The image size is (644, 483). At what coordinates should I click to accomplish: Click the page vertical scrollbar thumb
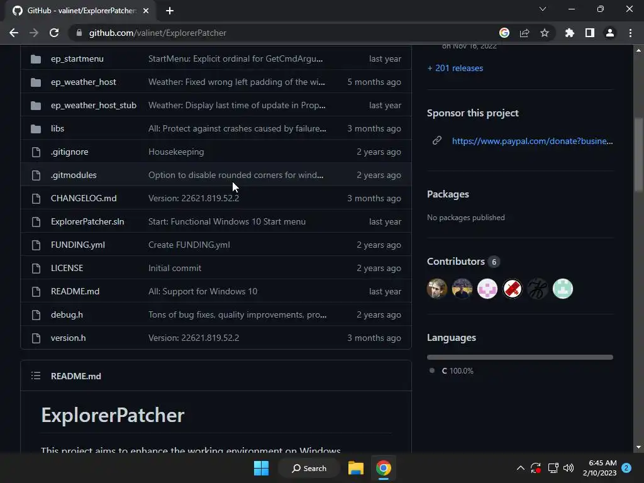tap(638, 154)
